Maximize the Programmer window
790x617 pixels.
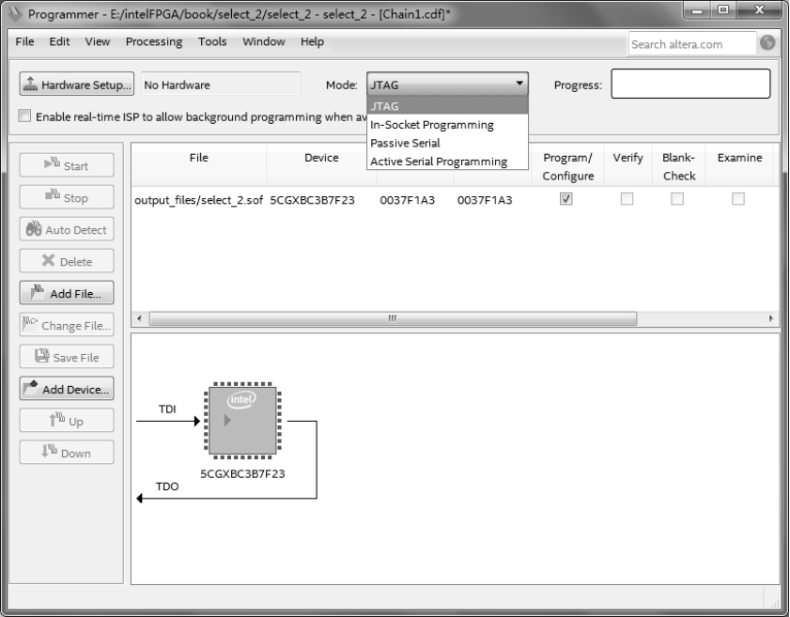pos(723,10)
